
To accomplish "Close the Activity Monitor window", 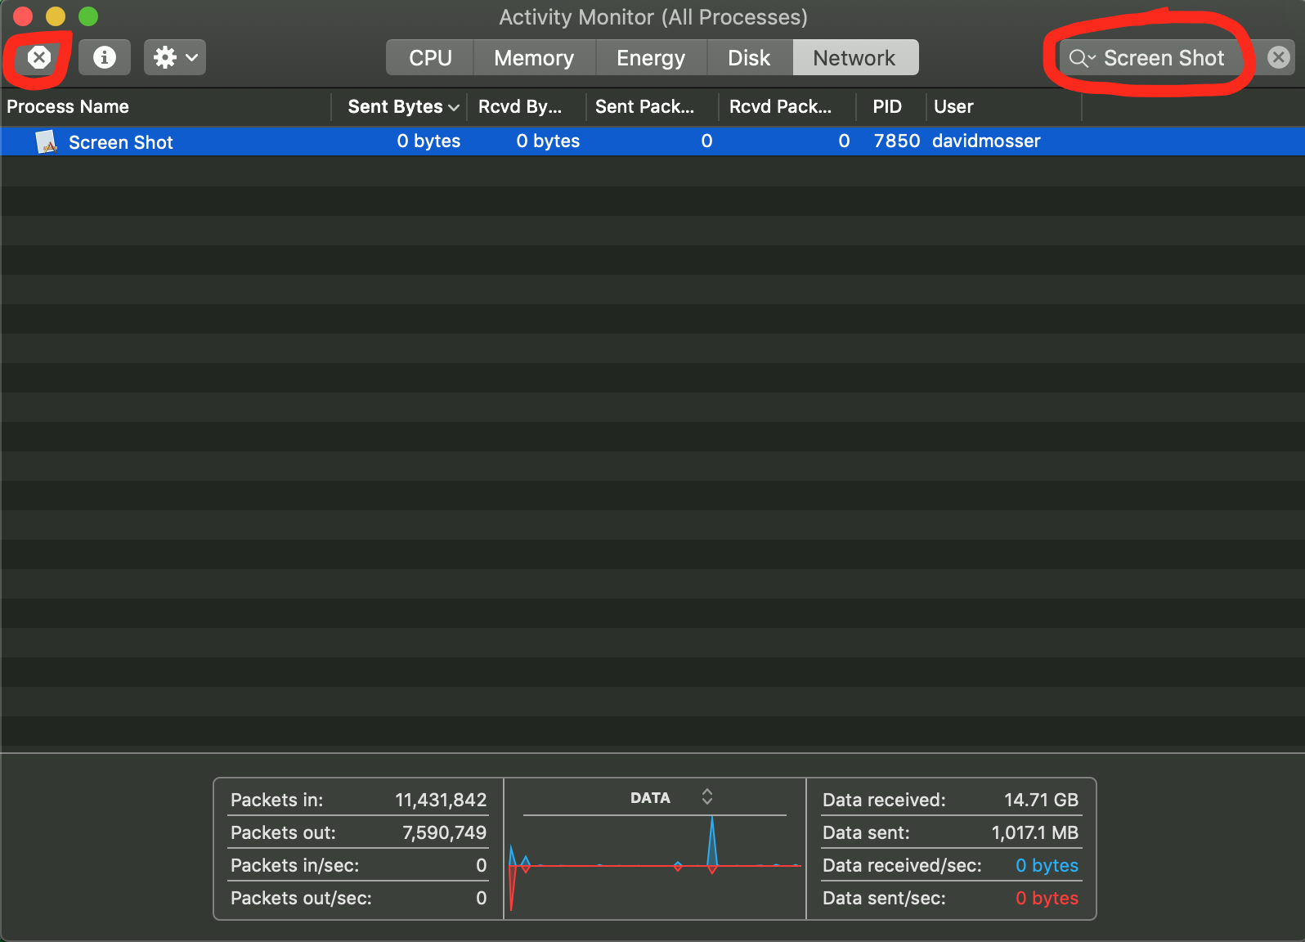I will point(23,16).
